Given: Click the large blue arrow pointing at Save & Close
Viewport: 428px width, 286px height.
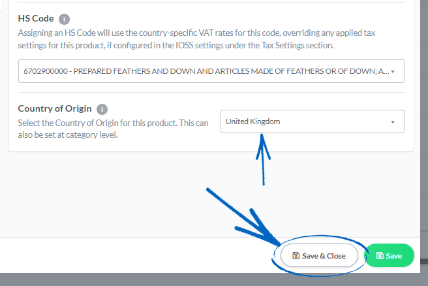Looking at the screenshot, I should pyautogui.click(x=243, y=215).
